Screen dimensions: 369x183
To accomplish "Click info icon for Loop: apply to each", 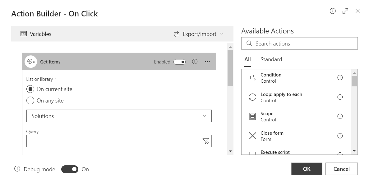I will (340, 97).
